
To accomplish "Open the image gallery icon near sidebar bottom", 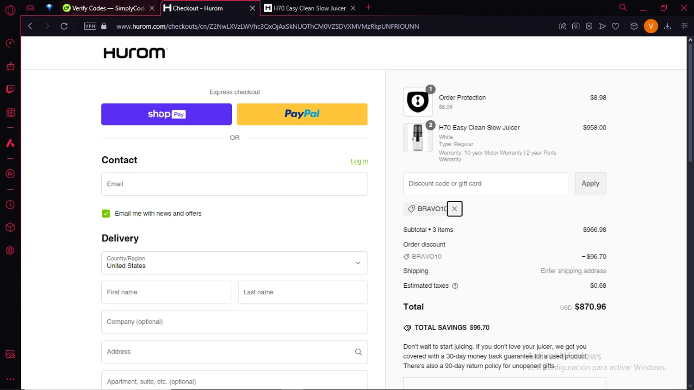I will (x=10, y=354).
